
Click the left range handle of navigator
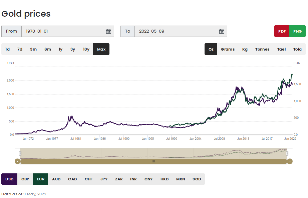(x=20, y=153)
